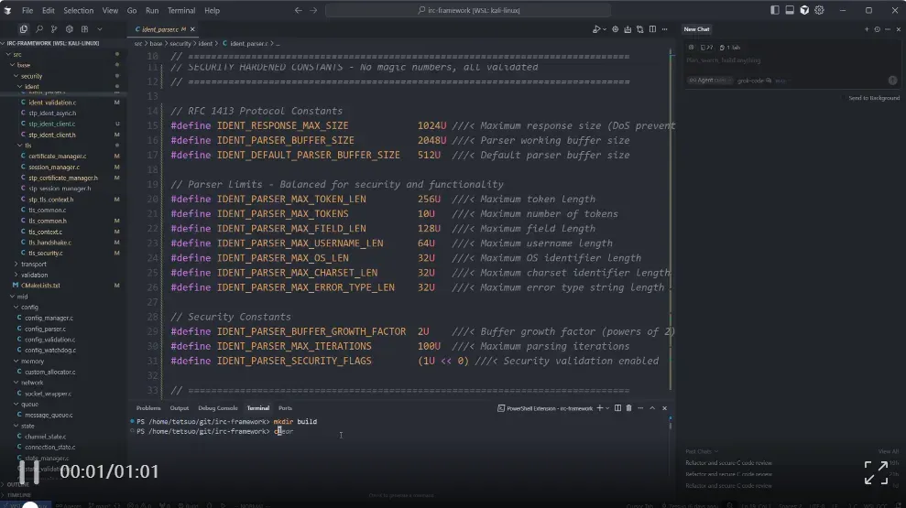Collapse the src folder
906x508 pixels.
[17, 54]
